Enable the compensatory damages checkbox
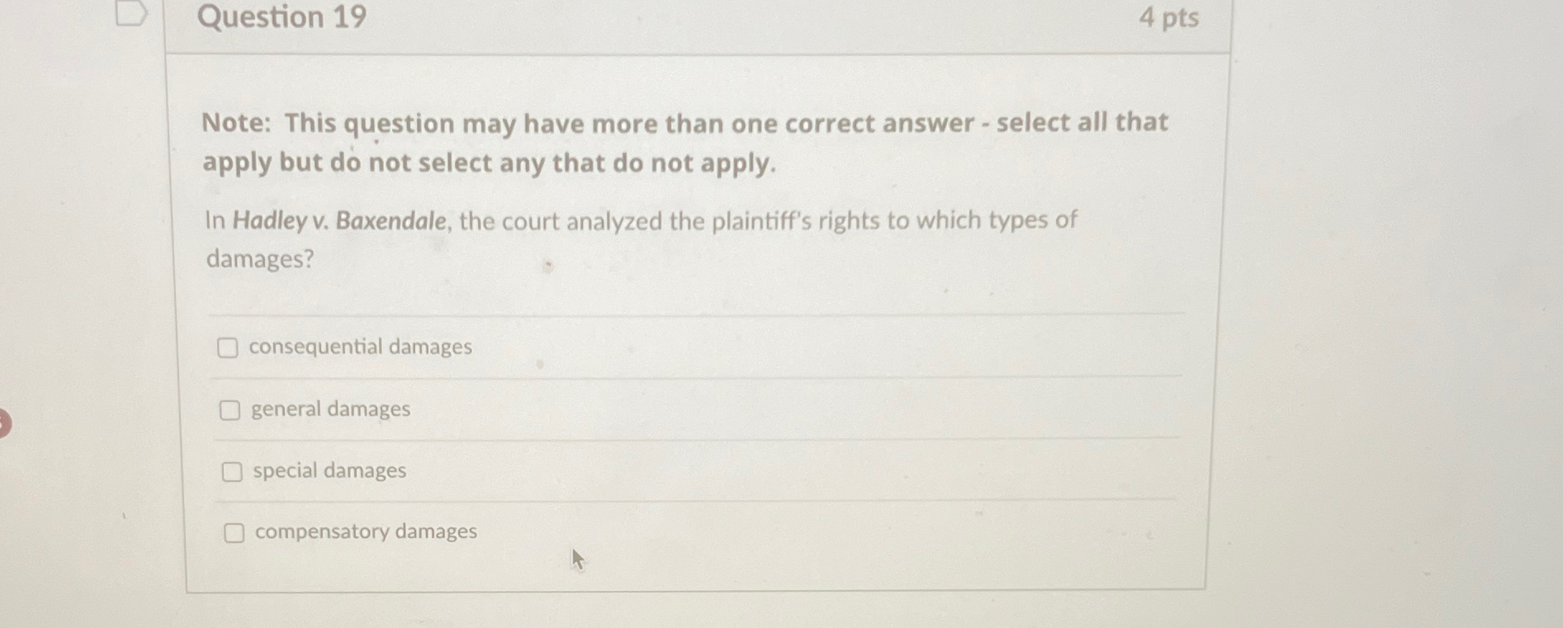 [x=234, y=533]
